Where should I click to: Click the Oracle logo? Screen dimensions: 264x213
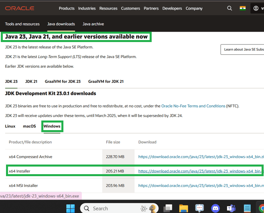tap(20, 8)
